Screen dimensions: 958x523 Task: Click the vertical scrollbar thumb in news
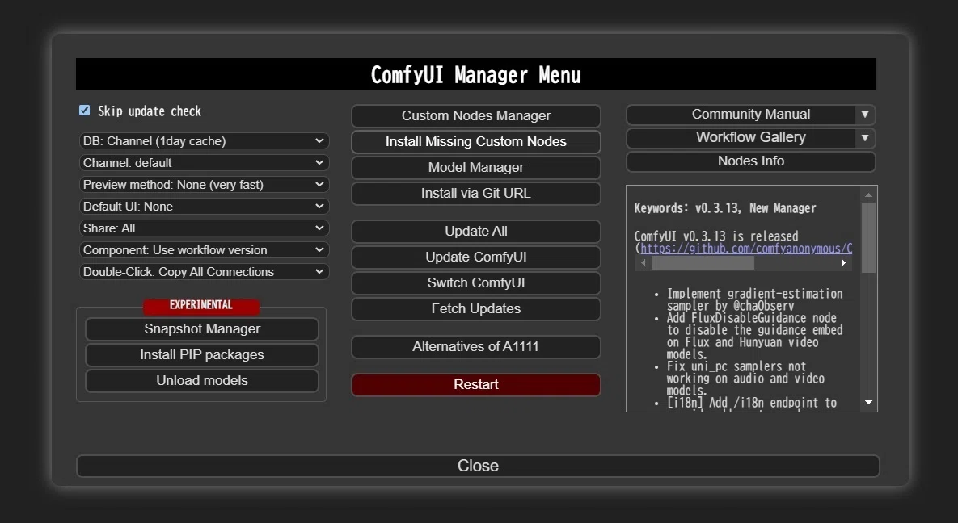click(x=868, y=237)
